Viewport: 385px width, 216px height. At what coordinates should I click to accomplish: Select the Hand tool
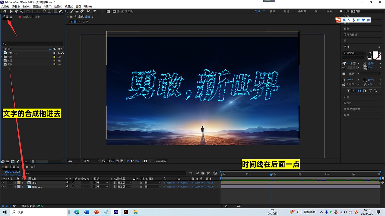pyautogui.click(x=16, y=11)
